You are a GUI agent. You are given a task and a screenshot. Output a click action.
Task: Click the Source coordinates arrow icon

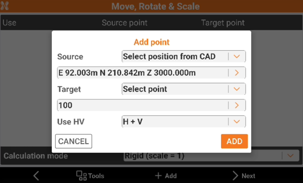click(x=237, y=73)
